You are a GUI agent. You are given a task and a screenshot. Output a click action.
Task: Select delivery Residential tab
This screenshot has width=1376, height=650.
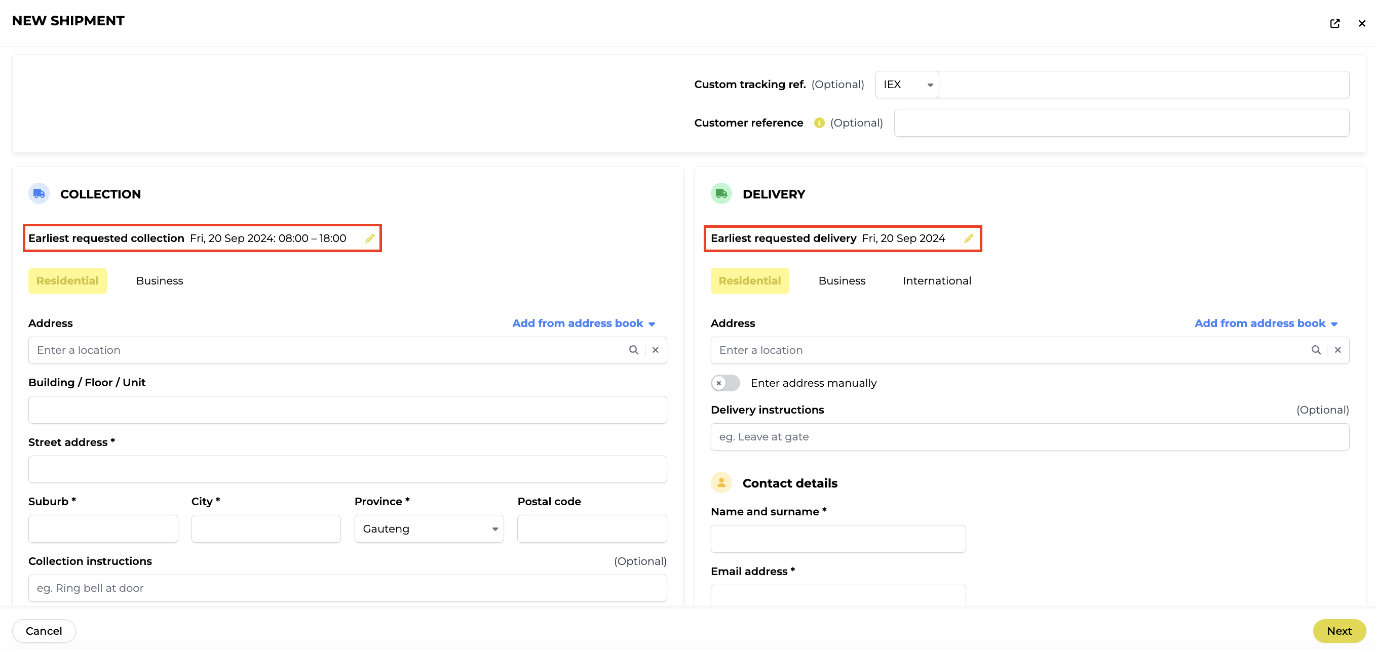(749, 281)
